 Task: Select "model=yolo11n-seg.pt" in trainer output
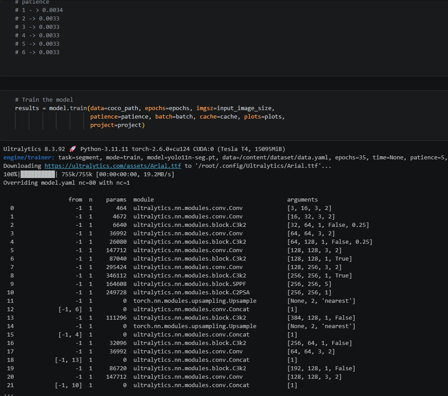[x=181, y=158]
